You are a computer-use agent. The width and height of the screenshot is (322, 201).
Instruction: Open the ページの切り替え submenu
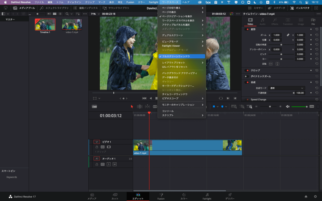pos(182,8)
